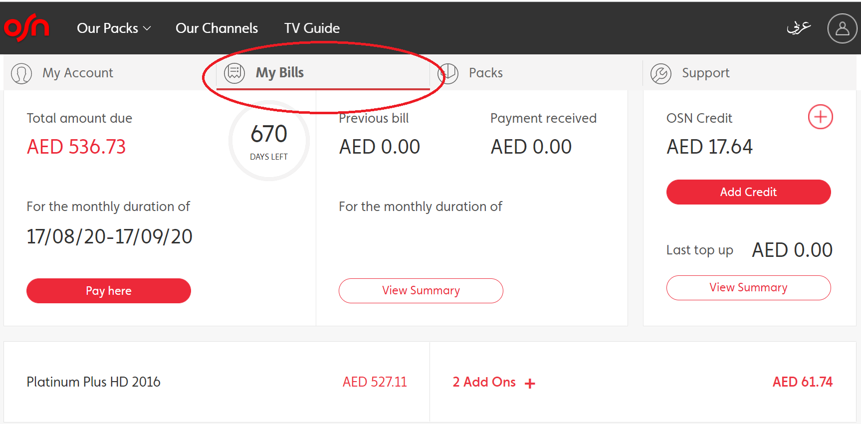The image size is (861, 424).
Task: Click the Add Credit button
Action: tap(748, 192)
